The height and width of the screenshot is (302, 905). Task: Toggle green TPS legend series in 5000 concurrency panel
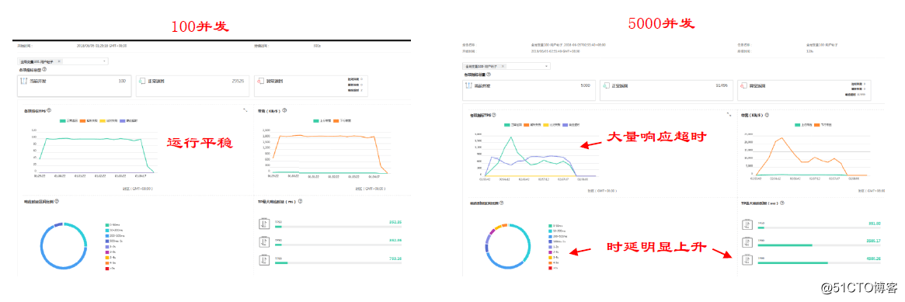click(513, 125)
